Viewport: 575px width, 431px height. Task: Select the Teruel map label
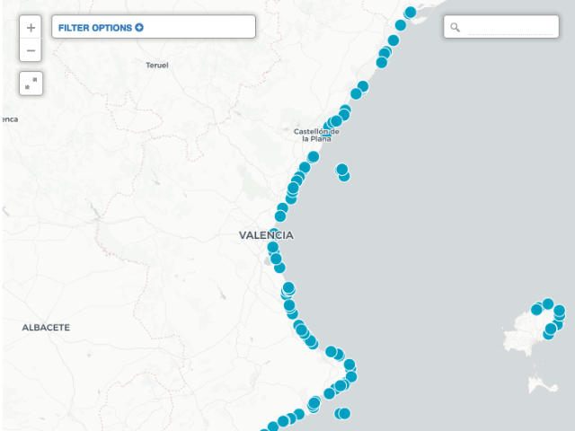(x=157, y=66)
